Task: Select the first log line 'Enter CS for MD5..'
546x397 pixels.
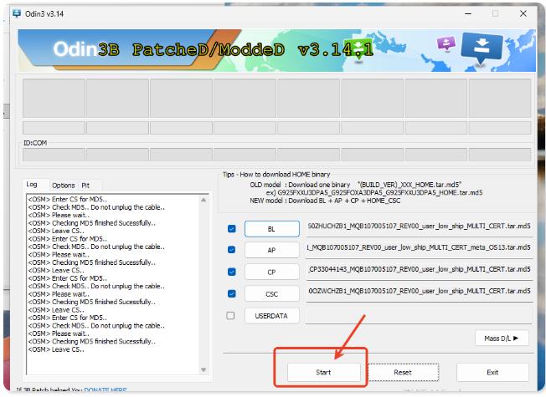Action: coord(68,199)
